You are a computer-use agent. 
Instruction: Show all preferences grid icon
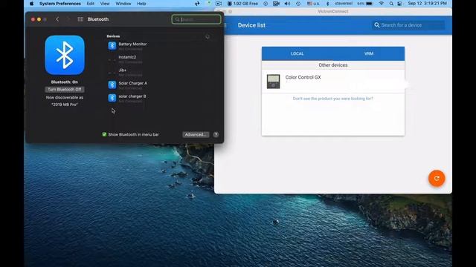point(80,19)
